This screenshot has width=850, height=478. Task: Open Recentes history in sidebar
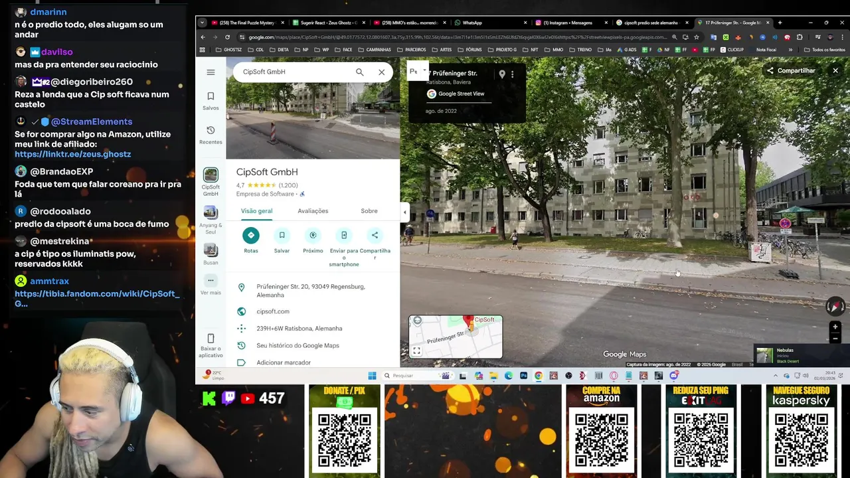click(x=211, y=135)
